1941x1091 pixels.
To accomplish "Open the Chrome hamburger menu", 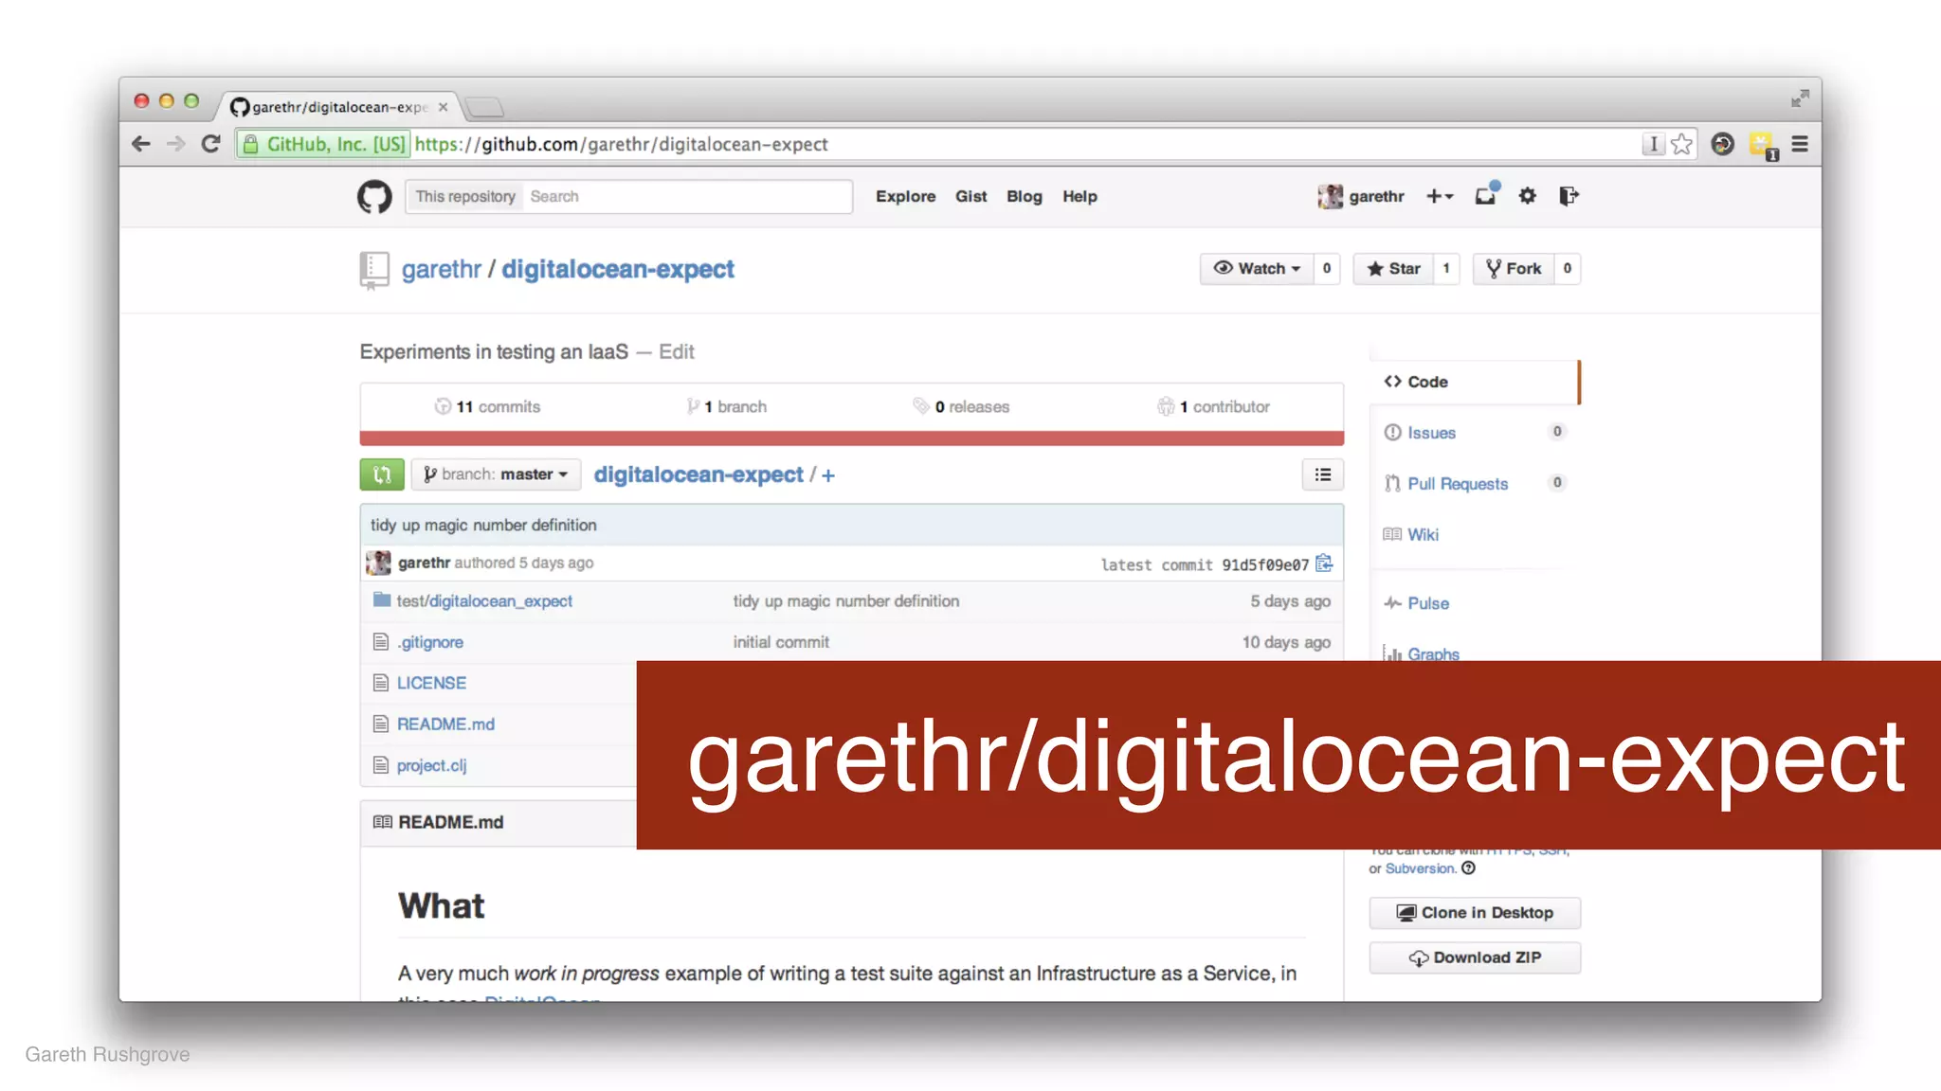I will (x=1800, y=144).
